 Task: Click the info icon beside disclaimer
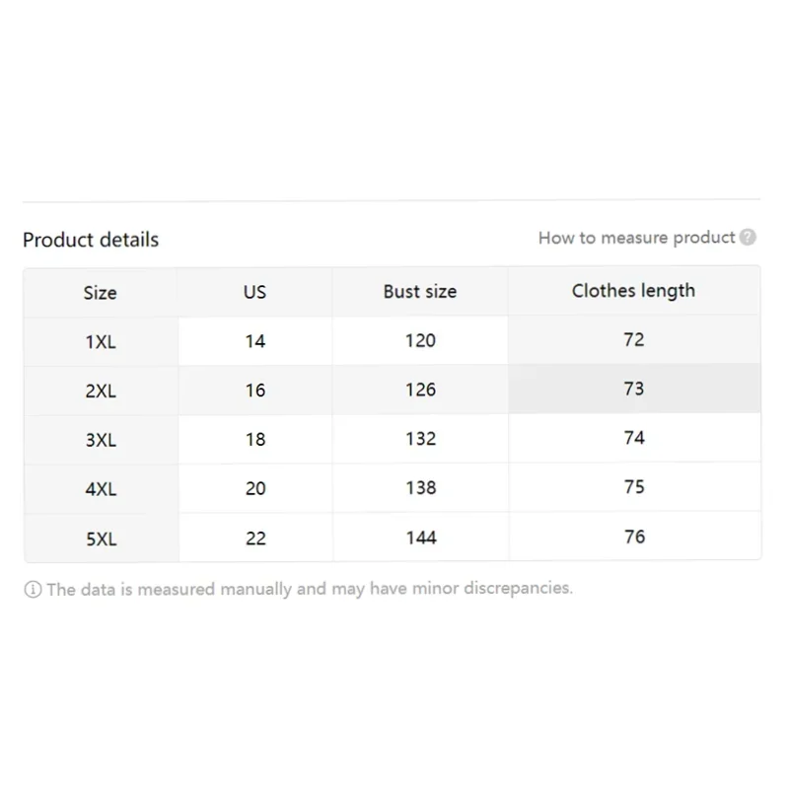[x=33, y=589]
